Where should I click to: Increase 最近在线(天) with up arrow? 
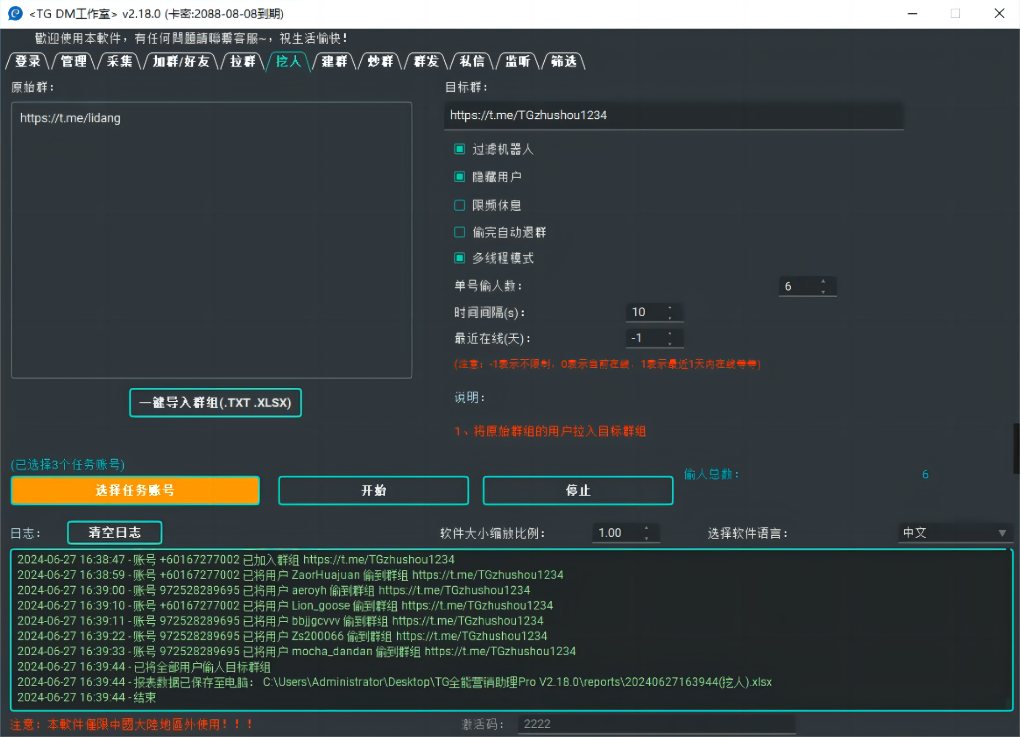click(x=670, y=334)
